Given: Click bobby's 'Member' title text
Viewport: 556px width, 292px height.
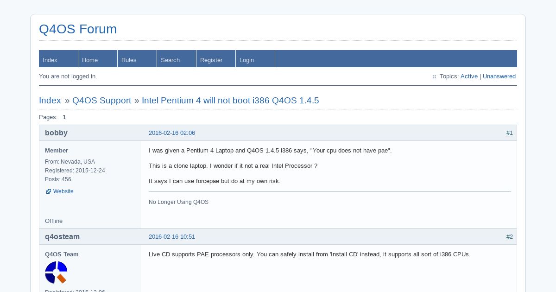Looking at the screenshot, I should point(57,151).
